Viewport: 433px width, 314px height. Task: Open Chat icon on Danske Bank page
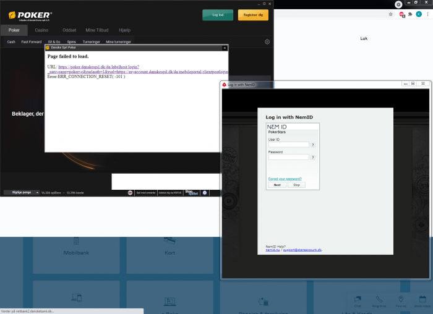coord(358,299)
